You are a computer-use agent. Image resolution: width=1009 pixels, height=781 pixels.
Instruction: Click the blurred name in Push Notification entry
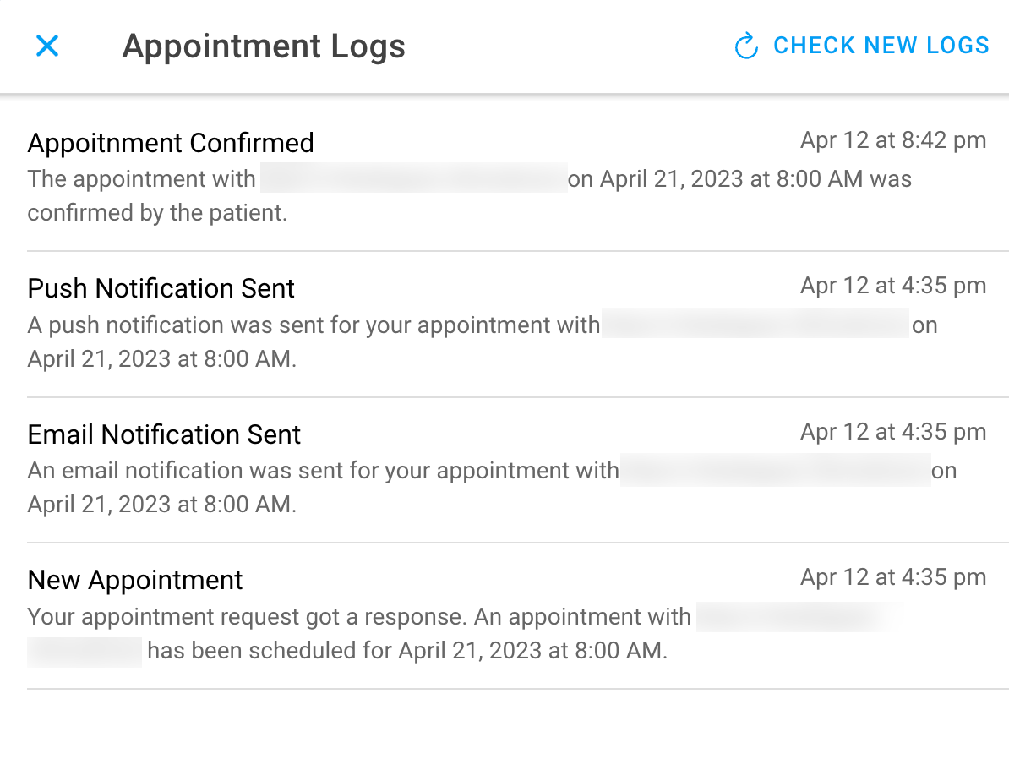[755, 324]
